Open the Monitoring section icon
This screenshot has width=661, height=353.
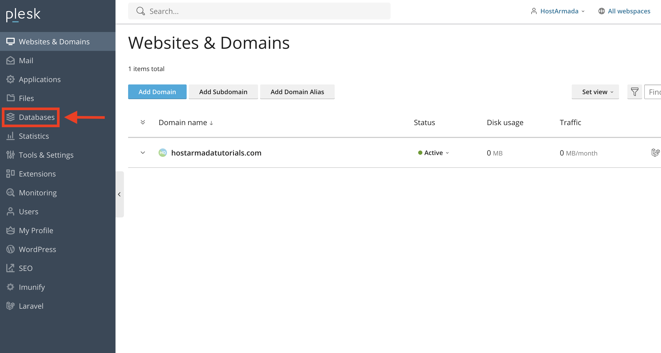tap(11, 192)
